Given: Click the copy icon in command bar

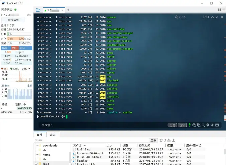Looking at the screenshot, I should (x=194, y=125).
